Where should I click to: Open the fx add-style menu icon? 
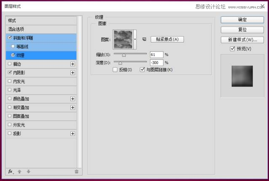(x=11, y=171)
